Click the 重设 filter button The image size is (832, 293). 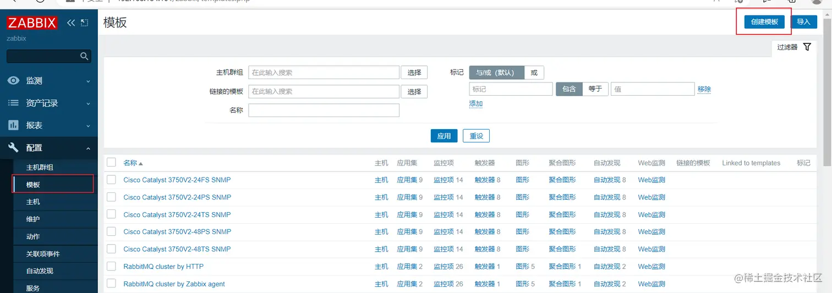point(476,136)
